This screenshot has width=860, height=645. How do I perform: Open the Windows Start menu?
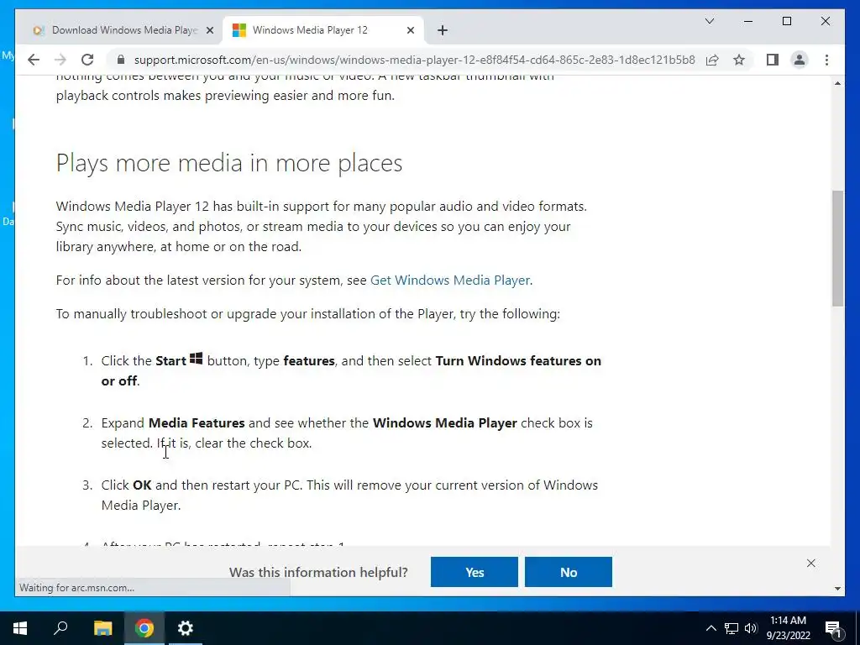pyautogui.click(x=20, y=628)
